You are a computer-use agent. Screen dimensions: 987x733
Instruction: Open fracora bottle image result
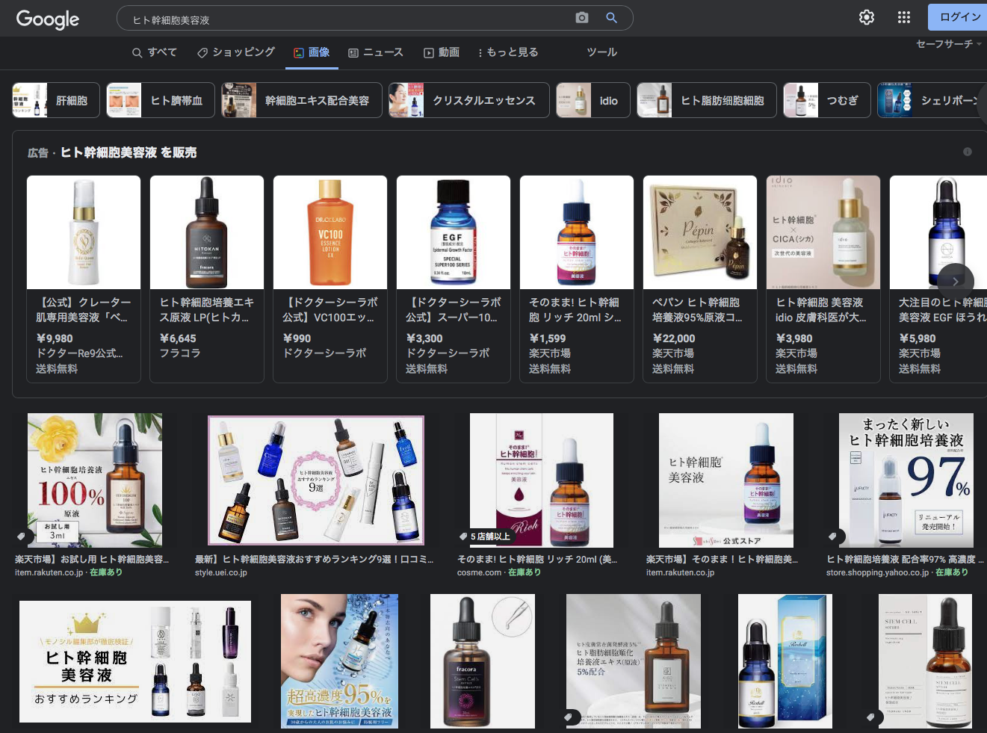pos(483,661)
